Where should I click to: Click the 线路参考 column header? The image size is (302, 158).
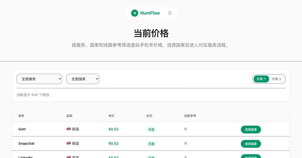[x=190, y=116]
